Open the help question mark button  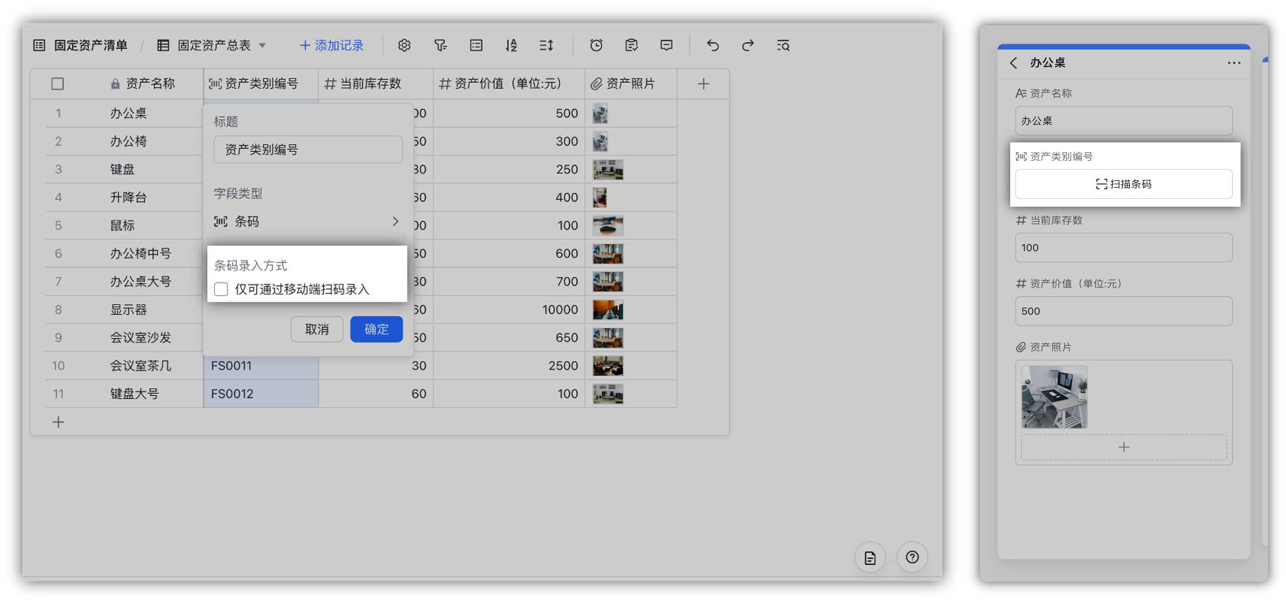click(912, 557)
